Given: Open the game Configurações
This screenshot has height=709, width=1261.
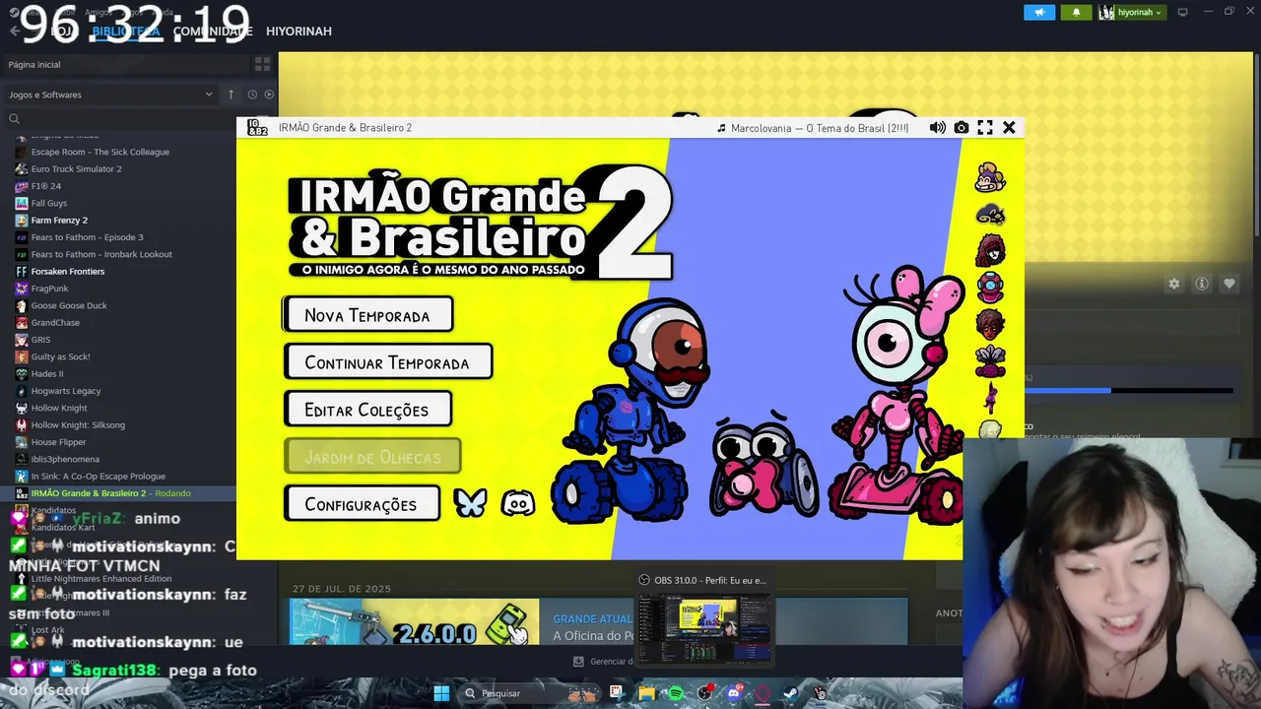Looking at the screenshot, I should point(361,504).
